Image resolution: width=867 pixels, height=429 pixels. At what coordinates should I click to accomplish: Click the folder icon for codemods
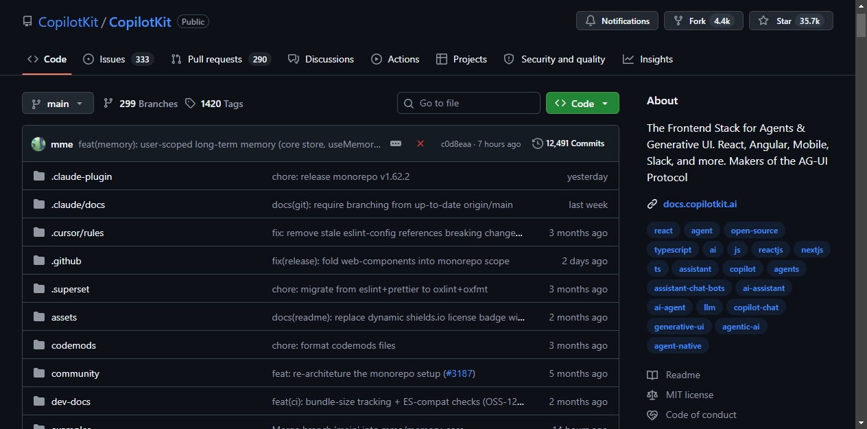39,345
